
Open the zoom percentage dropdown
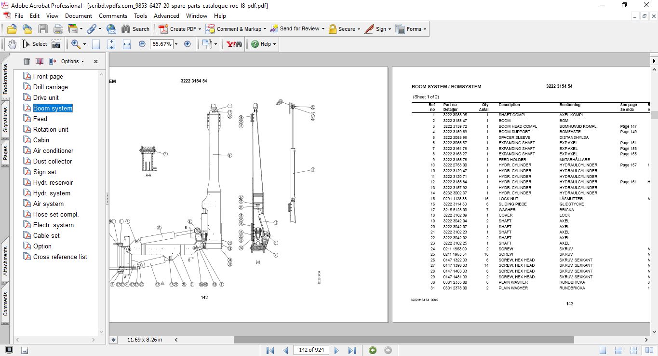(x=176, y=44)
